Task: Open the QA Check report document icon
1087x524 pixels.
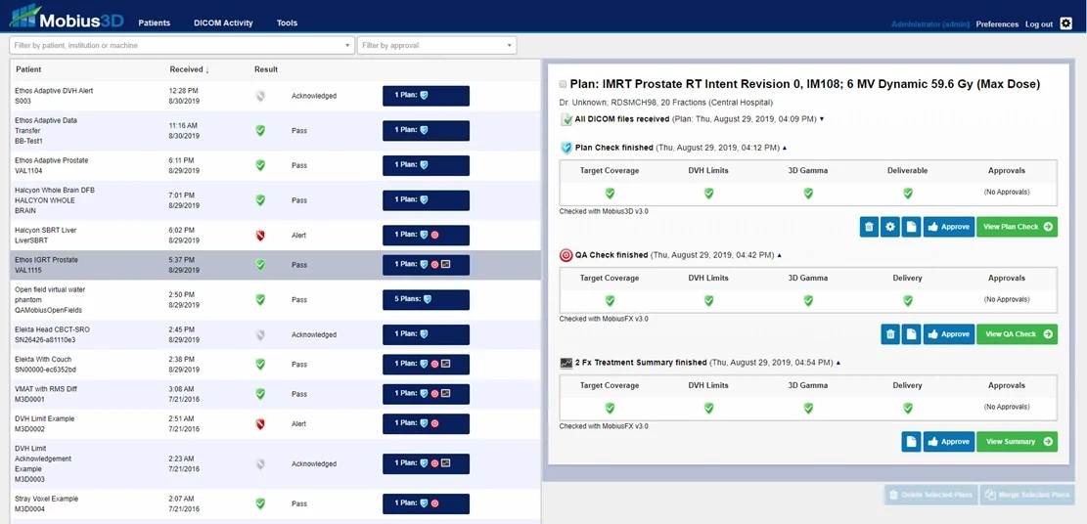Action: click(911, 334)
